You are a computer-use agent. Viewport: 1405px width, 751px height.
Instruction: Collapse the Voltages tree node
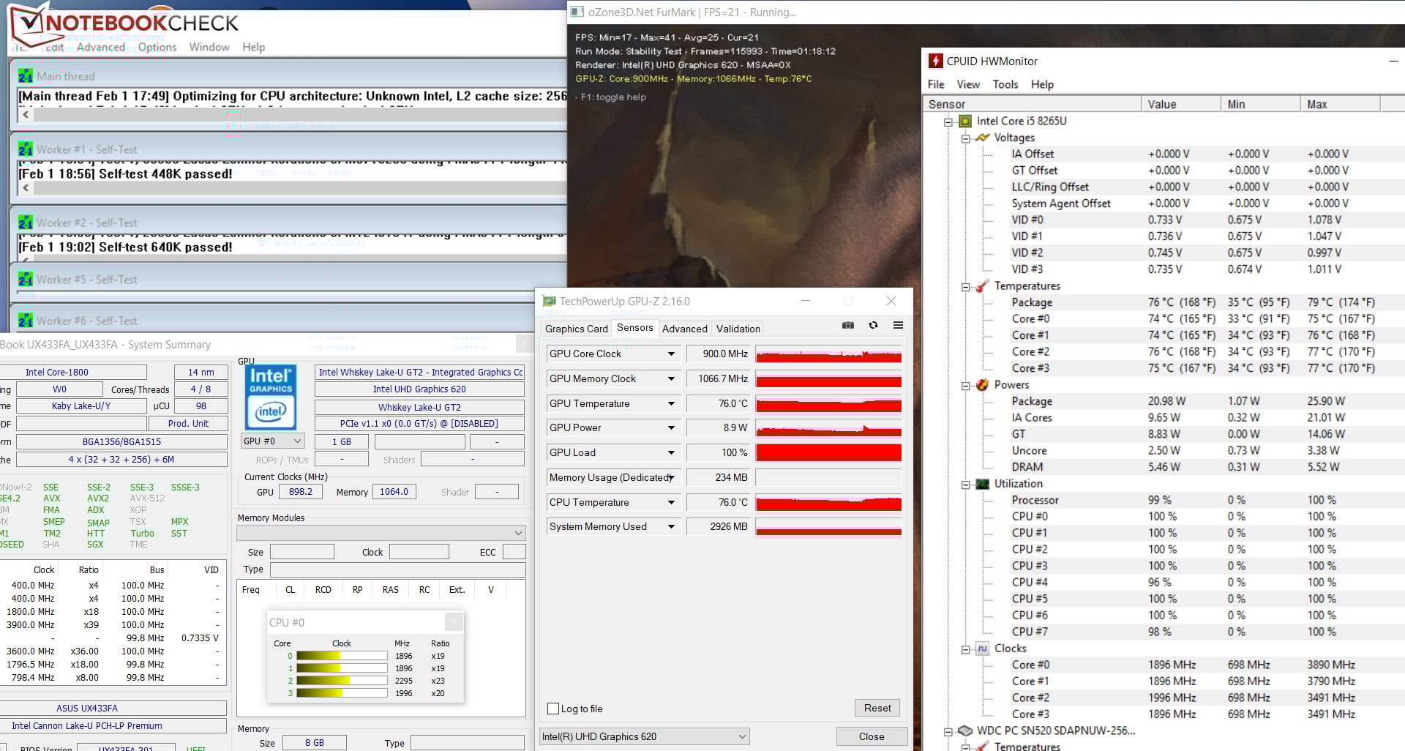click(x=965, y=138)
